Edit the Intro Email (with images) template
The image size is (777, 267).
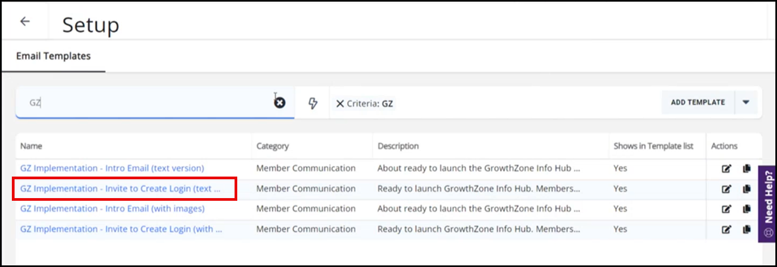(726, 209)
